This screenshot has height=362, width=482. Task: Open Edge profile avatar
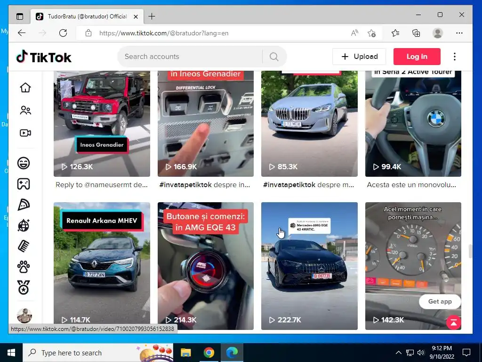tap(437, 33)
